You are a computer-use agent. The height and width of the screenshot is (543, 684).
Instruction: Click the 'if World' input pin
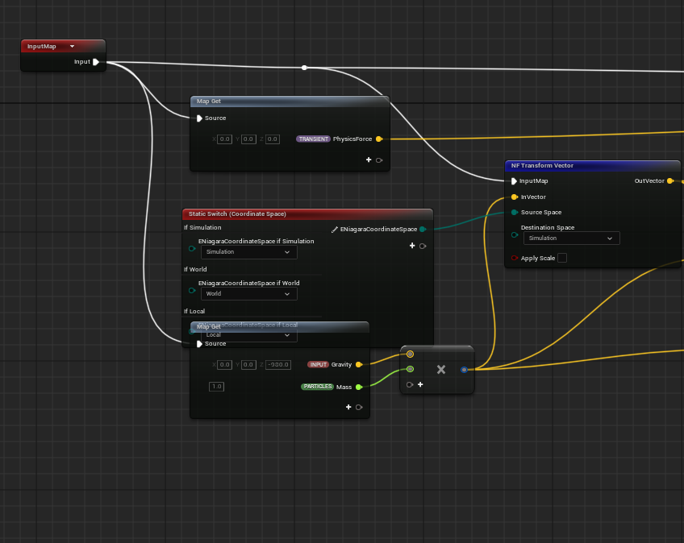pyautogui.click(x=192, y=290)
